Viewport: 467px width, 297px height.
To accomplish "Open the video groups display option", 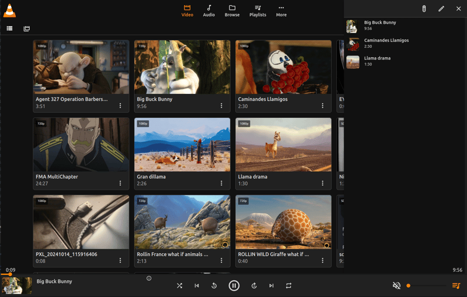I will 26,28.
